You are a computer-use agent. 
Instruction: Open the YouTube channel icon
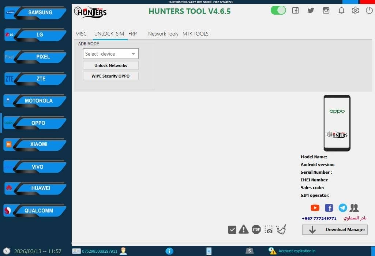click(315, 207)
